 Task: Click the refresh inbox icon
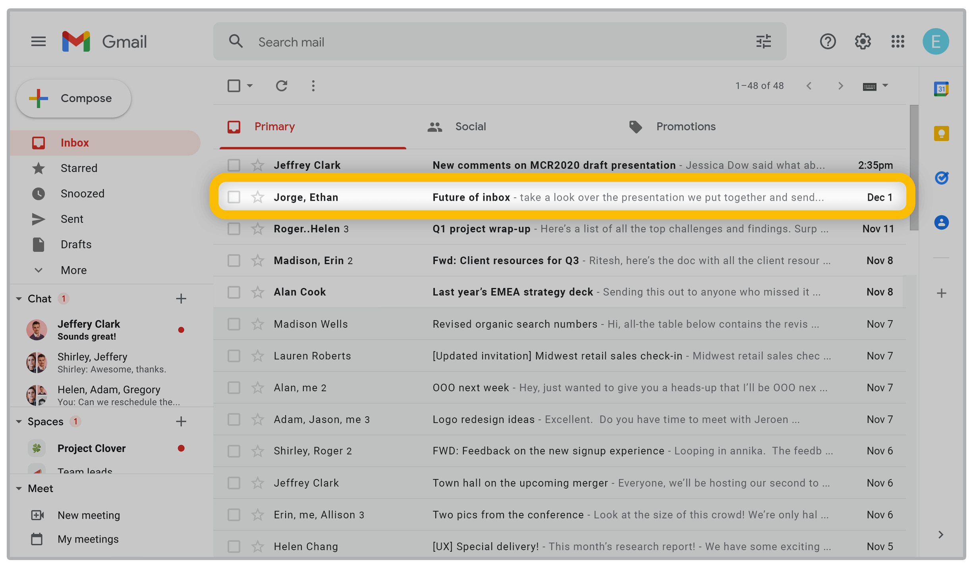pos(282,86)
